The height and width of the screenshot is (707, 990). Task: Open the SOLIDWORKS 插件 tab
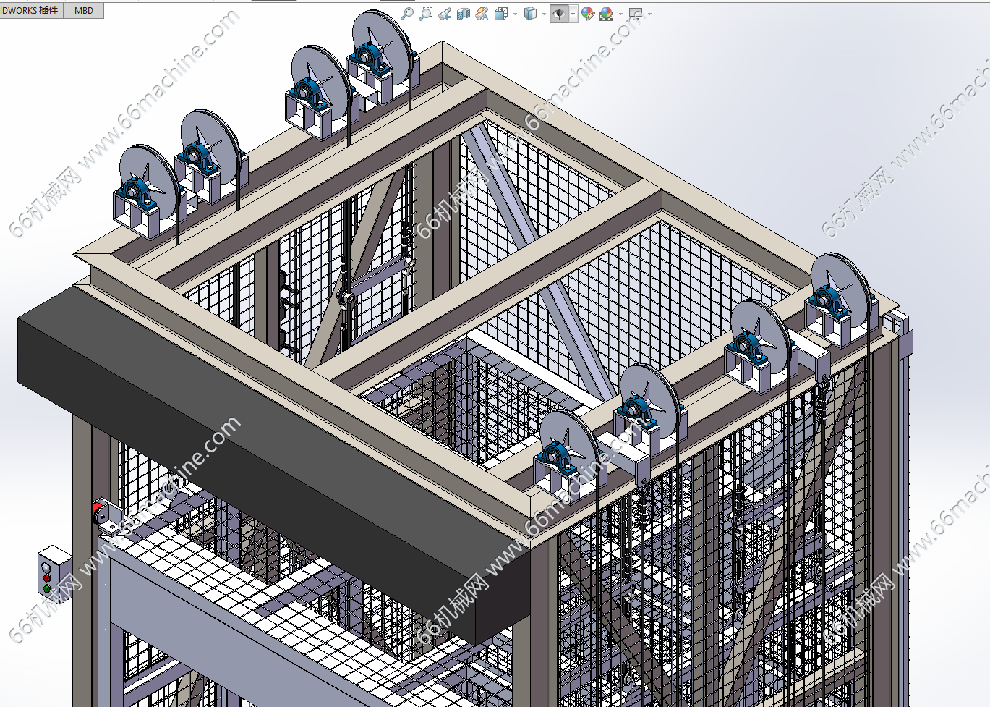coord(30,10)
